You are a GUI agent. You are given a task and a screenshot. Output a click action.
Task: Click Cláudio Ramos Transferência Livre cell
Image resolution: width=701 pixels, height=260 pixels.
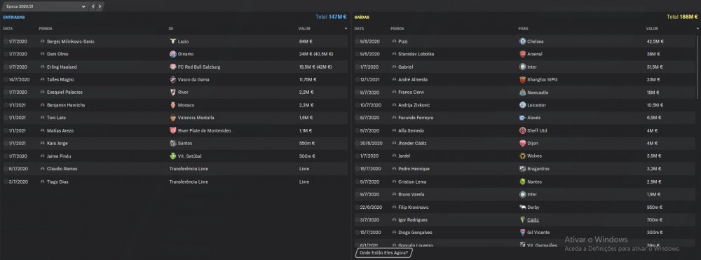189,169
